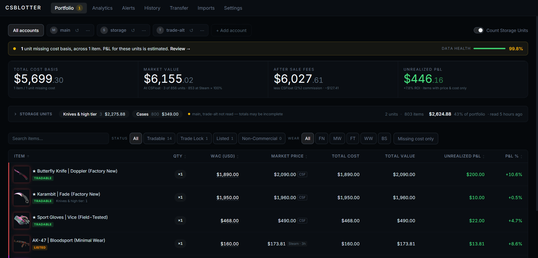Click Steam 3h badge on AK-47 price
This screenshot has height=258, width=538.
pos(297,244)
